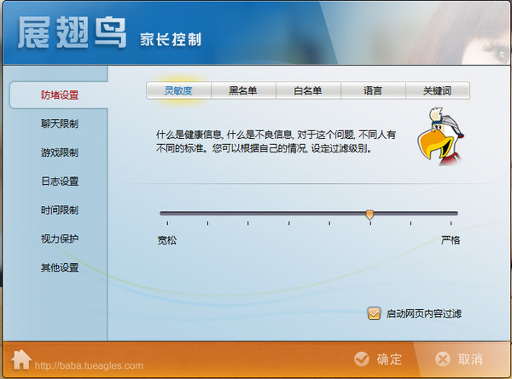Viewport: 512px width, 379px height.
Task: Open 时间限制 in the sidebar
Action: pyautogui.click(x=59, y=210)
